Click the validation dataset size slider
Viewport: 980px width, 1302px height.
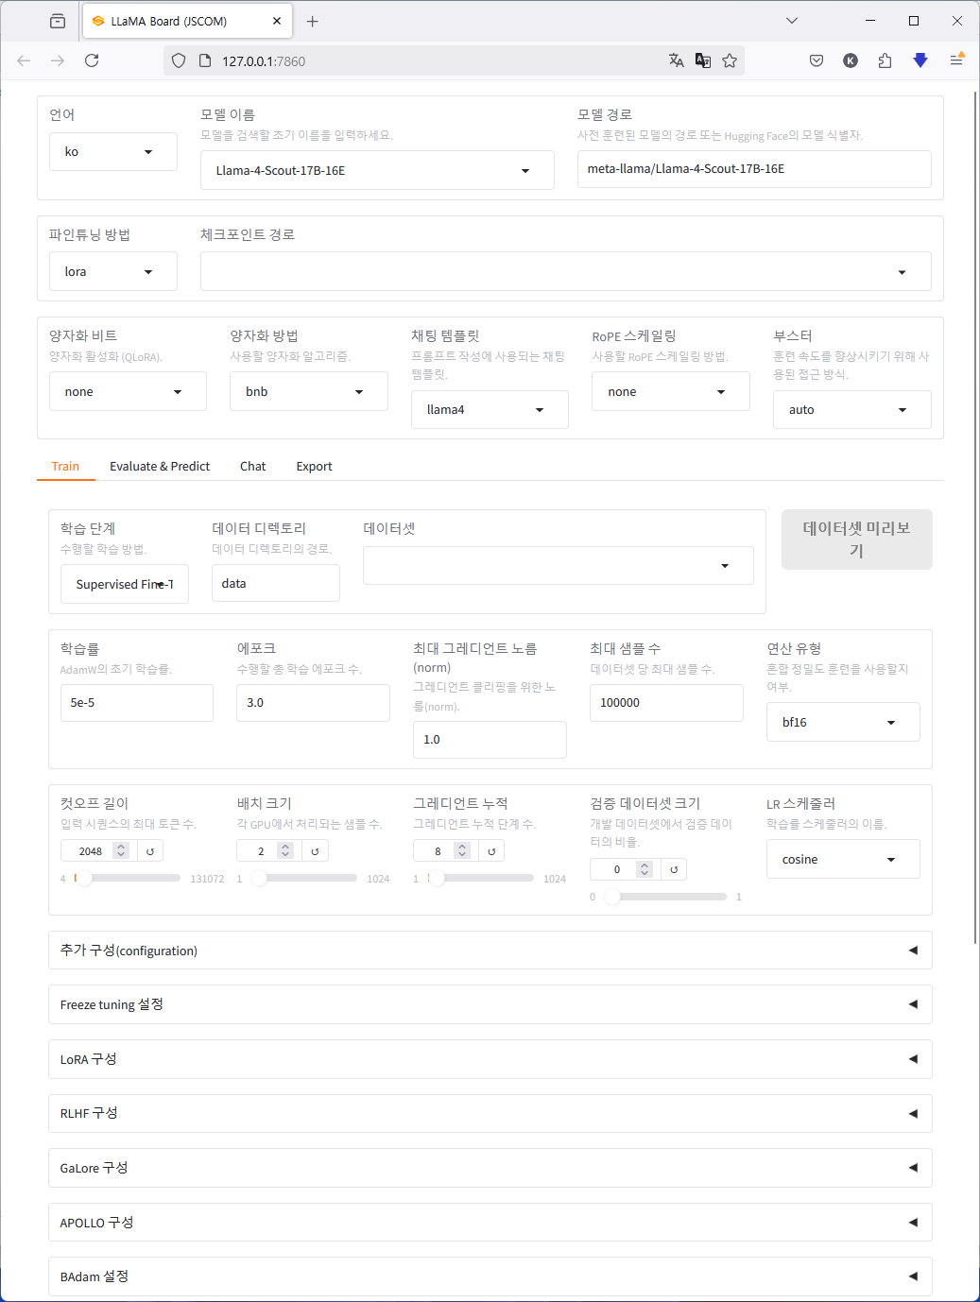point(665,897)
